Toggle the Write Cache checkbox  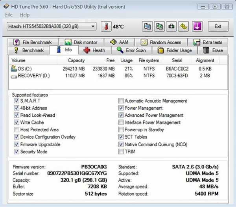coord(17,122)
